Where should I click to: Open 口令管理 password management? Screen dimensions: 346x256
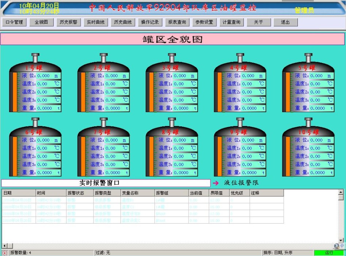pos(14,22)
